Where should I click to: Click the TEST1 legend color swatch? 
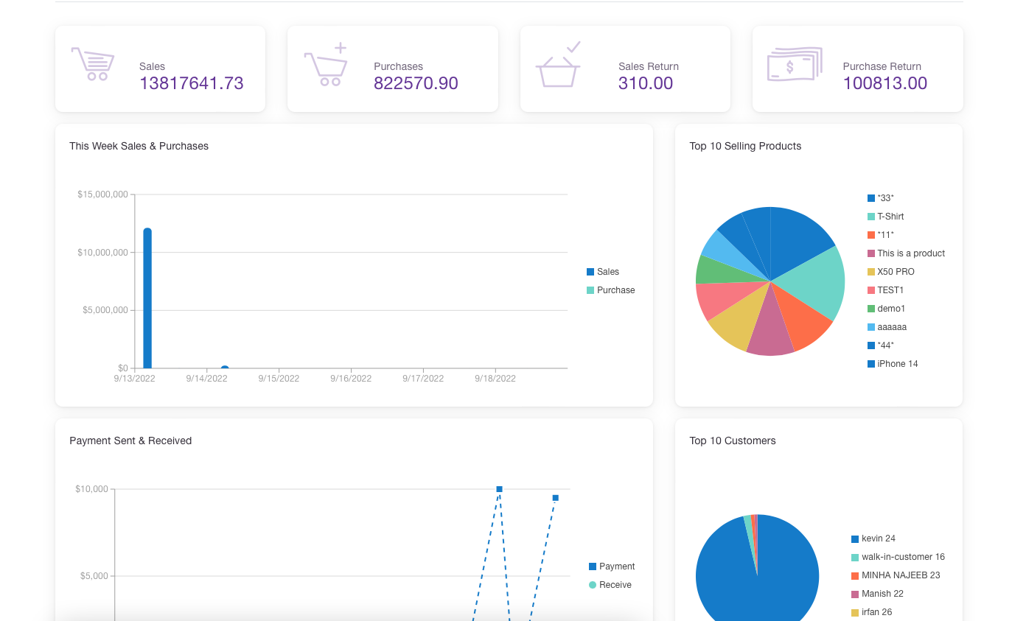tap(871, 290)
